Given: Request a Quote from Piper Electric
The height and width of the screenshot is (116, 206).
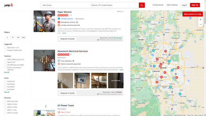Looking at the screenshot, I should tap(67, 39).
